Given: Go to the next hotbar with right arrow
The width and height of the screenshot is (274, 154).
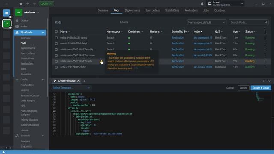Looking at the screenshot, I should click(11, 148).
